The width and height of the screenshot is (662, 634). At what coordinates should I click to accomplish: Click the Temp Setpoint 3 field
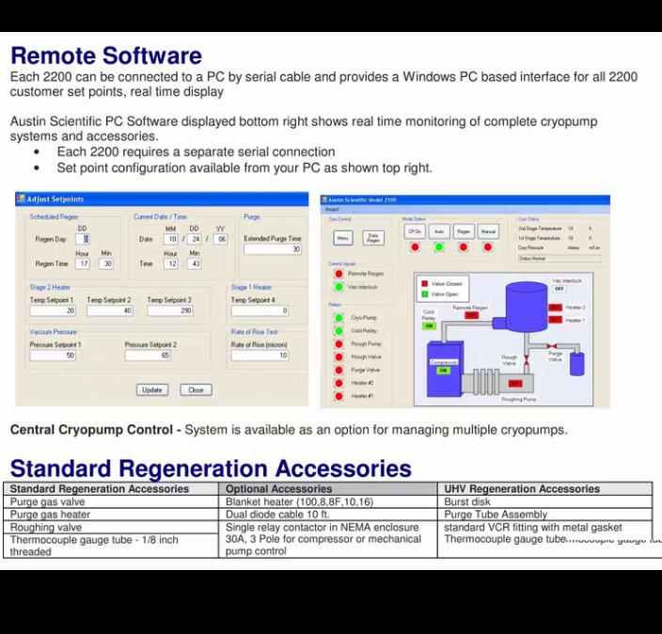pyautogui.click(x=170, y=310)
